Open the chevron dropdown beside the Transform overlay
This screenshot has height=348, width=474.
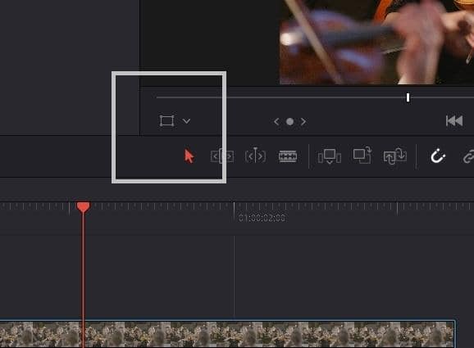(186, 121)
